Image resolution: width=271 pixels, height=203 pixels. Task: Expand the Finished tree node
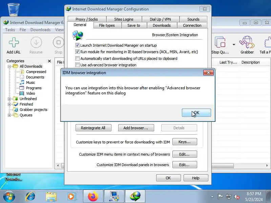9,104
